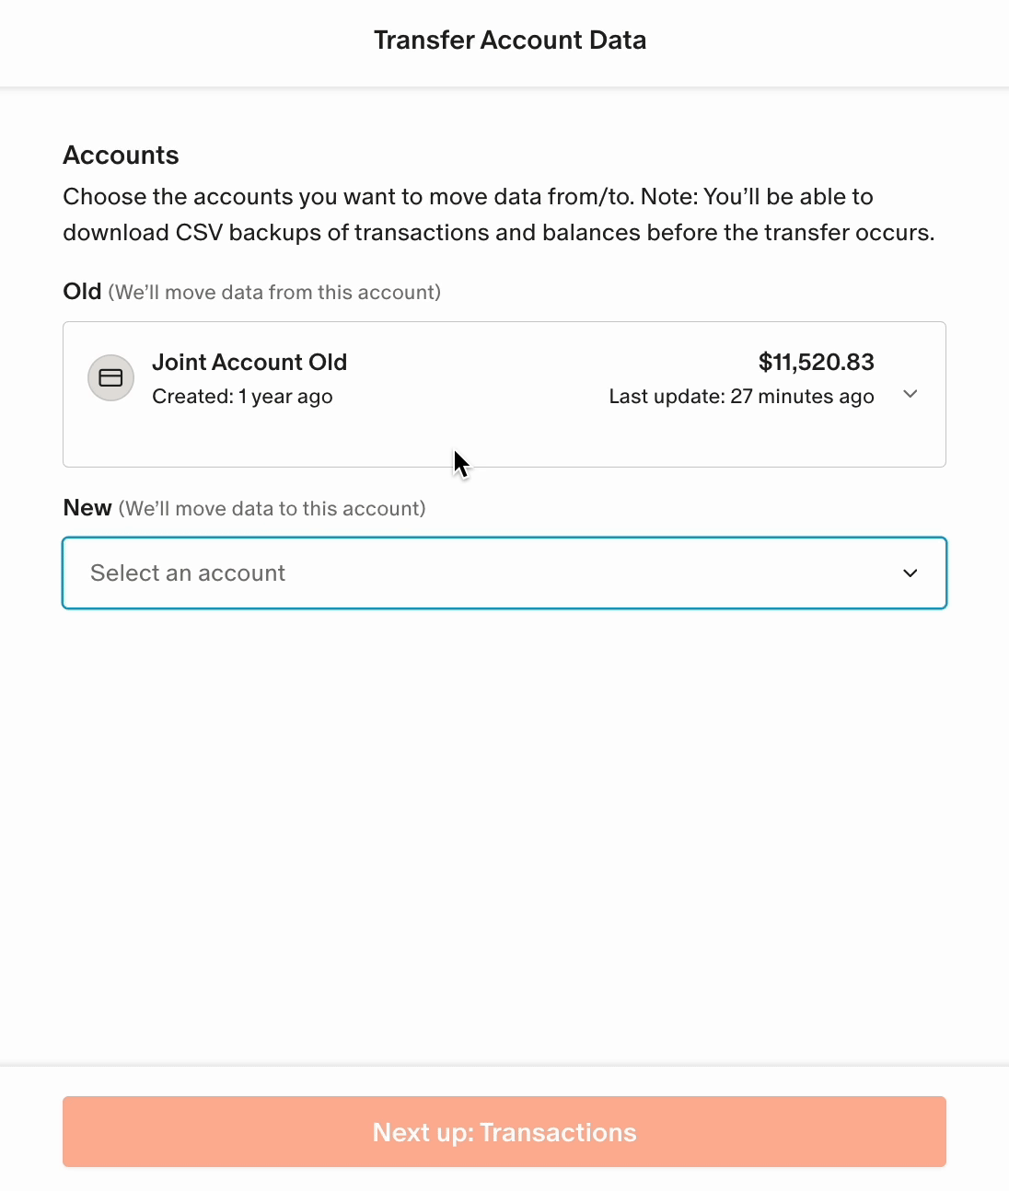The width and height of the screenshot is (1009, 1191).
Task: Click the "(We'll move data to this account)" hint
Action: pyautogui.click(x=272, y=509)
